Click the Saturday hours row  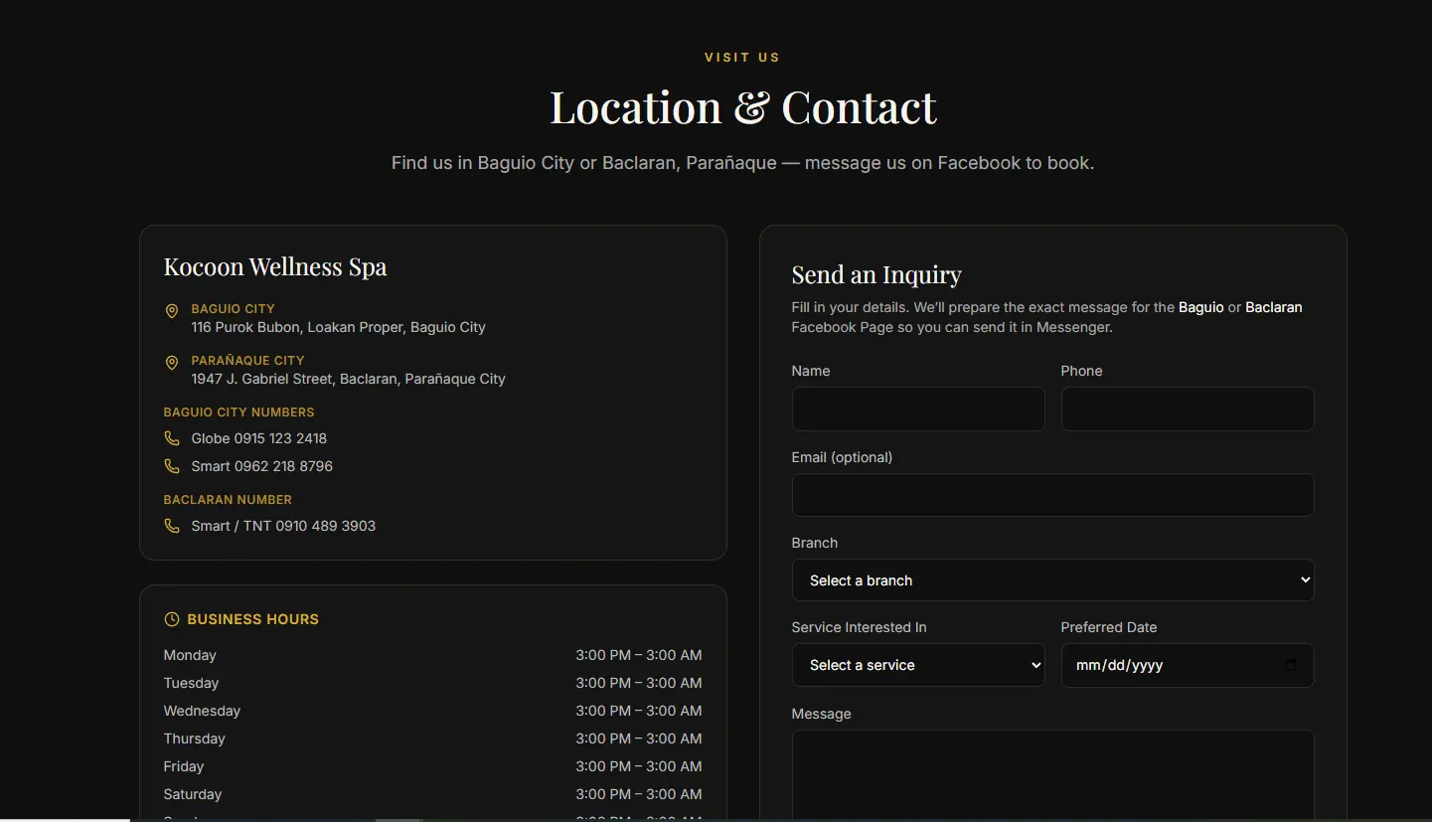[x=433, y=794]
